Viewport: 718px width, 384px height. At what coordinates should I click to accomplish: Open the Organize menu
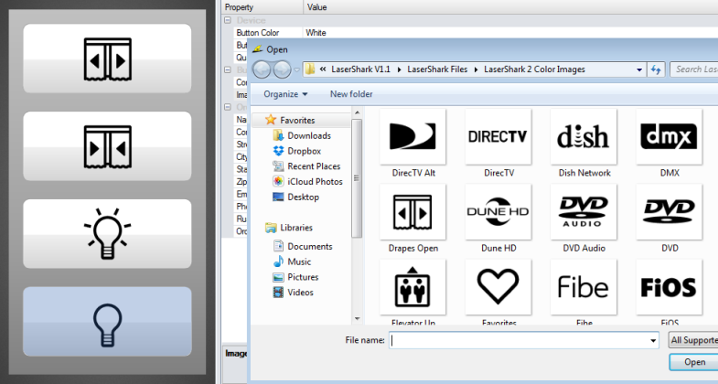[x=285, y=94]
